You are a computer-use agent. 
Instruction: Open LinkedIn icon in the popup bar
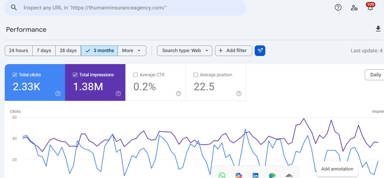click(256, 175)
